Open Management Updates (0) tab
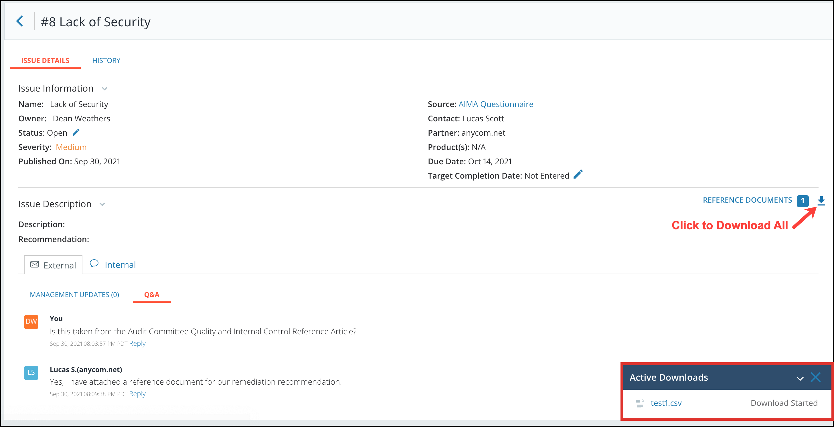Image resolution: width=834 pixels, height=427 pixels. 74,294
